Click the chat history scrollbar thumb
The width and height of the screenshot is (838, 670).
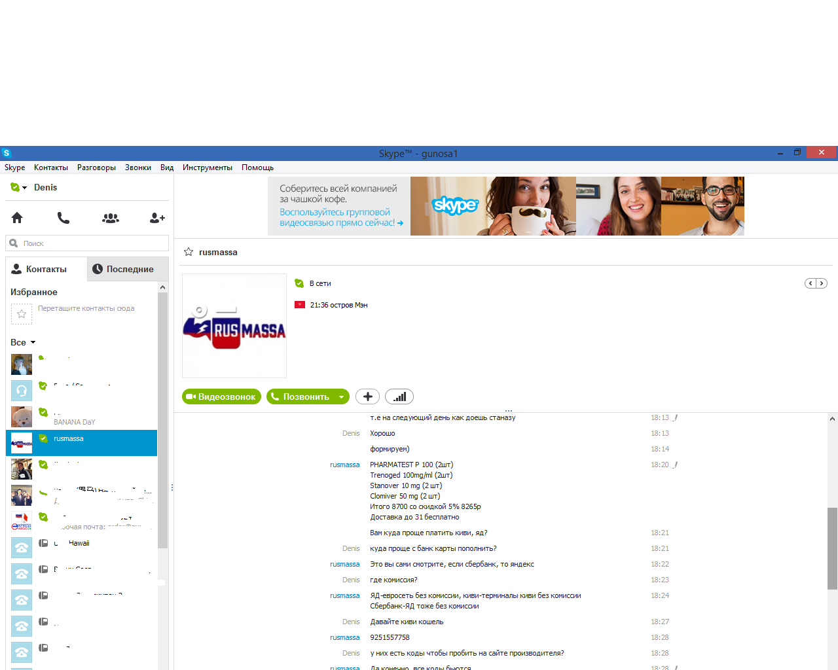pyautogui.click(x=832, y=548)
